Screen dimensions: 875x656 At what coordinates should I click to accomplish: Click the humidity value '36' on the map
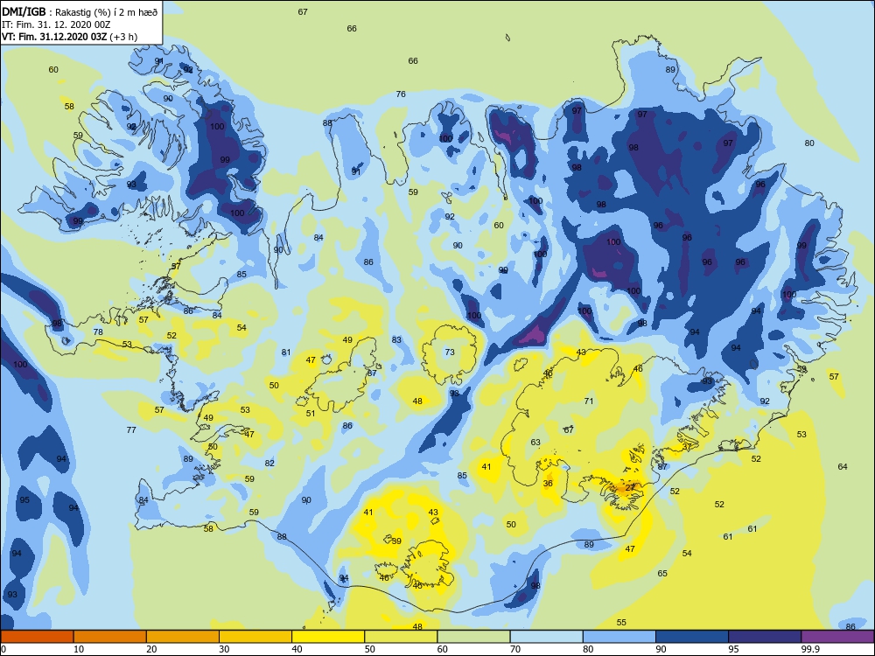tap(548, 483)
